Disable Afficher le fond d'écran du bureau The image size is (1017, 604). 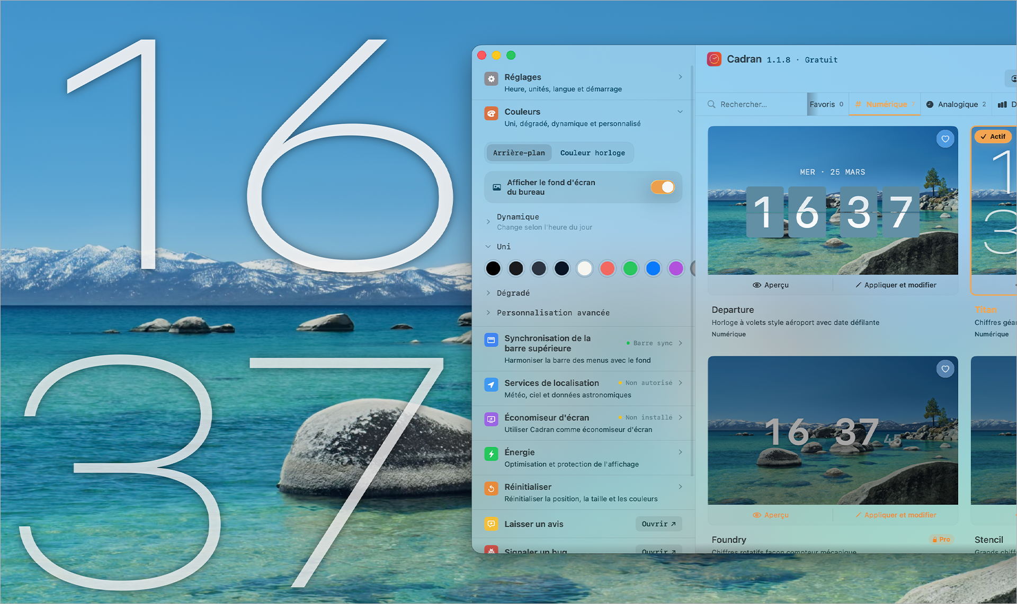pos(663,186)
